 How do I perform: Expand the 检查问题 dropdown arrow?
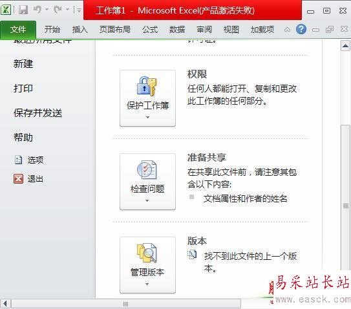tap(147, 200)
